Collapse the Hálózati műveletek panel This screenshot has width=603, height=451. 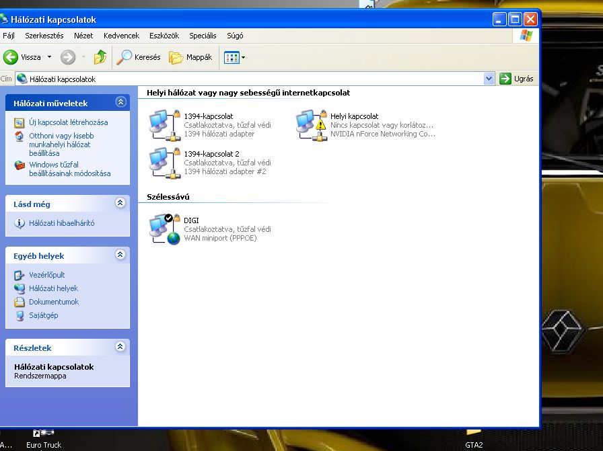point(120,103)
